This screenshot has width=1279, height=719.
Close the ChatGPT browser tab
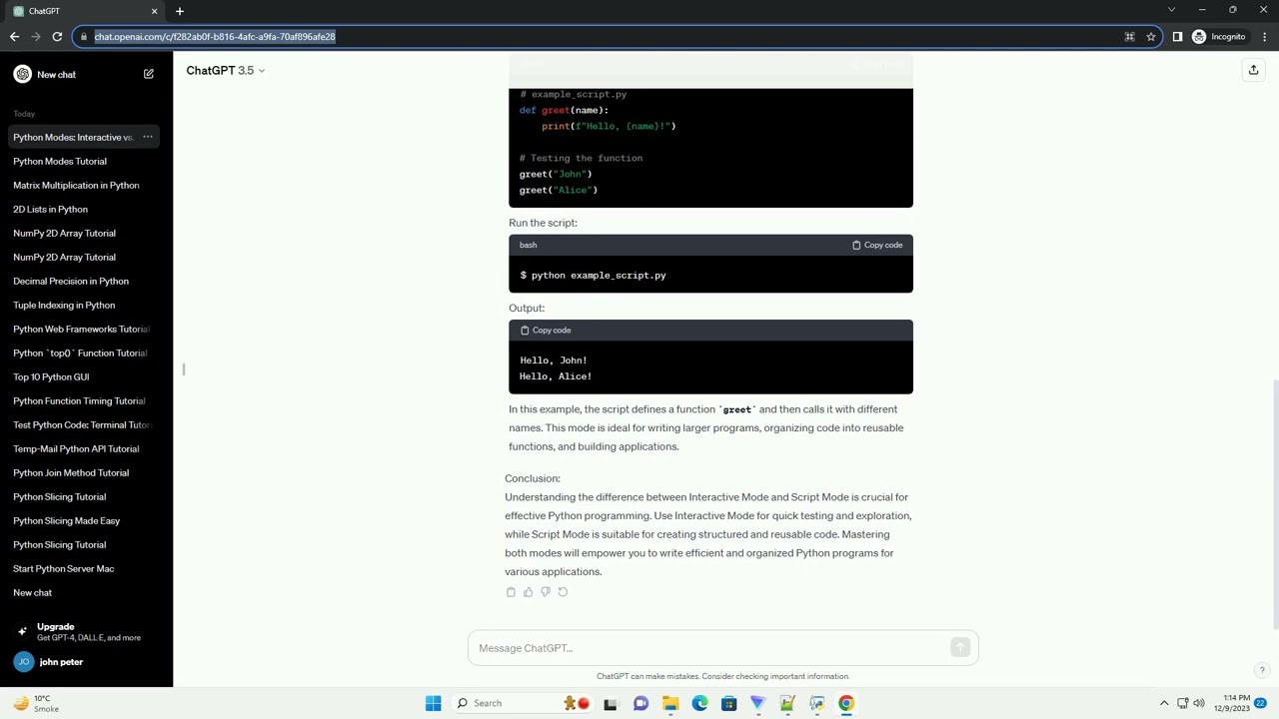point(154,11)
